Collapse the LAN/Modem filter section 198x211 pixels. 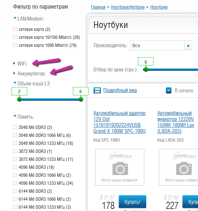(x=15, y=18)
